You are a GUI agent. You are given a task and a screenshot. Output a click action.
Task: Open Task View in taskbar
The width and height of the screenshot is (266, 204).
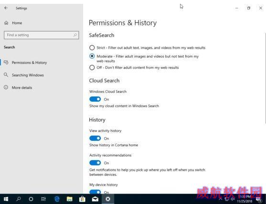point(43,199)
